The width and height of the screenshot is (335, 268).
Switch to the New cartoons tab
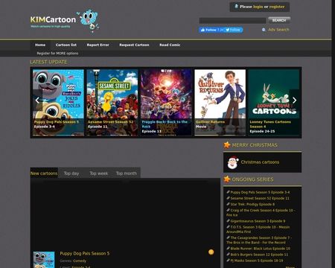click(x=44, y=173)
